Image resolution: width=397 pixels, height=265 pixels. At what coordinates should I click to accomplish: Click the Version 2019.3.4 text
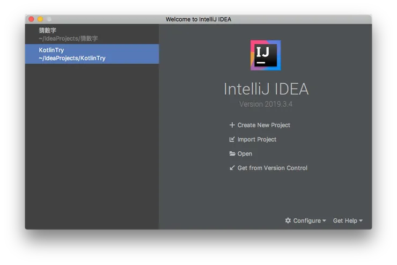tap(266, 104)
